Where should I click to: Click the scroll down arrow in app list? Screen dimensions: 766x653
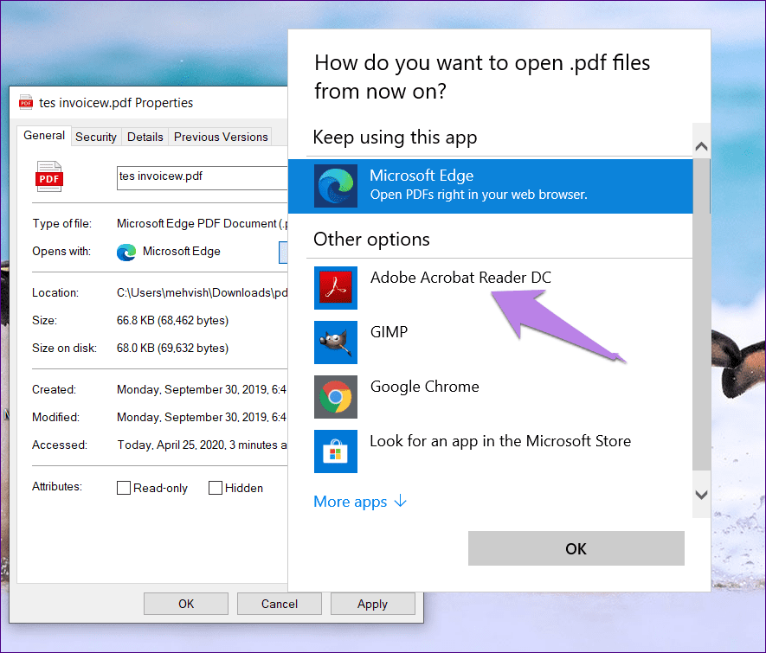pyautogui.click(x=701, y=495)
